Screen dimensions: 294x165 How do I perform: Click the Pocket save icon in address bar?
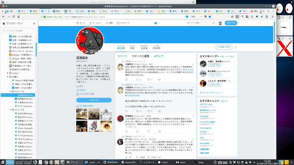point(205,16)
